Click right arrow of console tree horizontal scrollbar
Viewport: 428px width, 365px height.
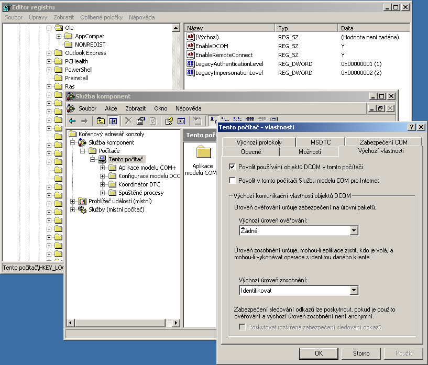click(x=176, y=323)
